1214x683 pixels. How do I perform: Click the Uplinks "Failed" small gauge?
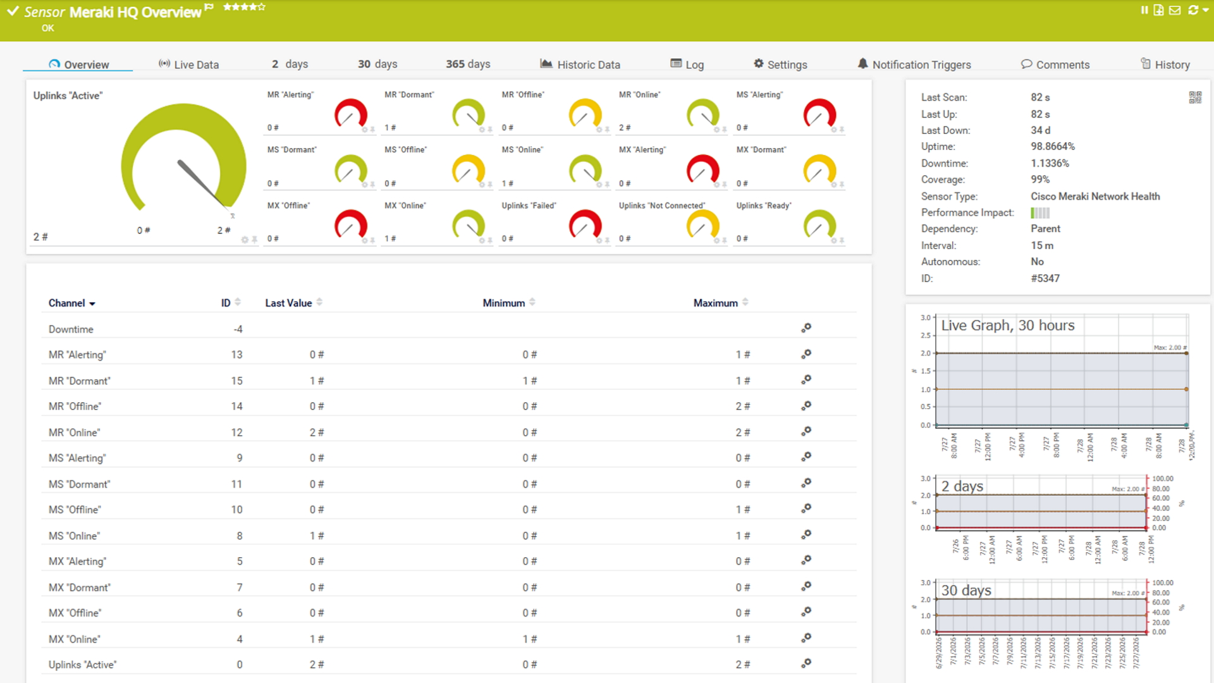[x=585, y=225]
